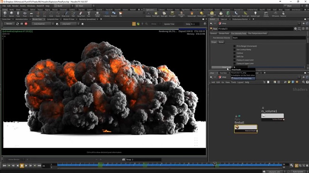309x173 pixels.
Task: Click the Final Scale slider track
Action: (x=276, y=67)
